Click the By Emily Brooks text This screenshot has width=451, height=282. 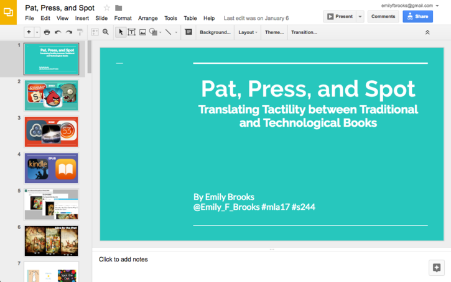pos(224,197)
